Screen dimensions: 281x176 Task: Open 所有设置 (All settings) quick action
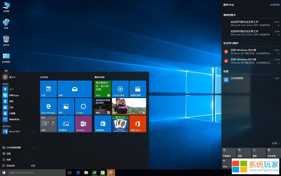[x=274, y=153]
